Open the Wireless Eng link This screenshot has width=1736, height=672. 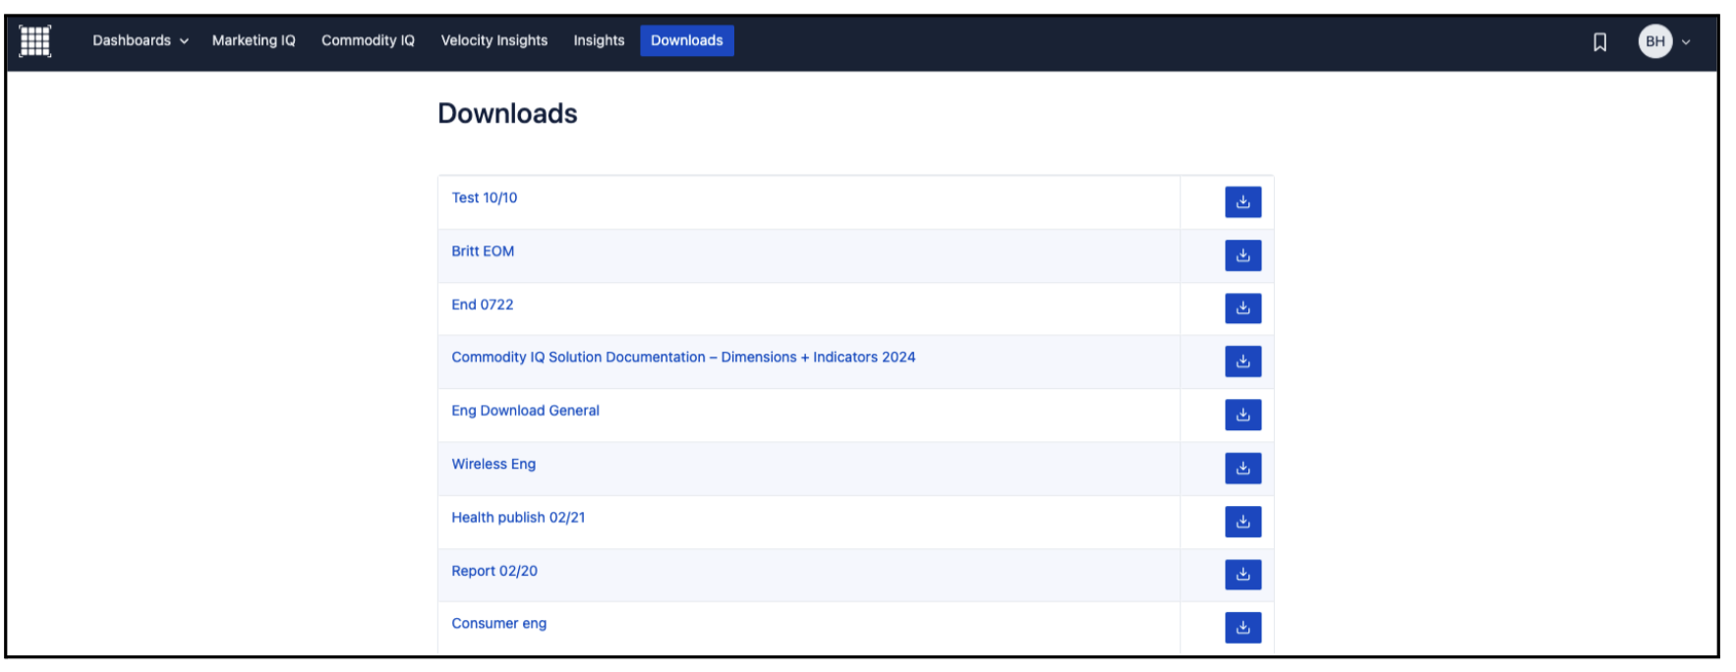(493, 465)
